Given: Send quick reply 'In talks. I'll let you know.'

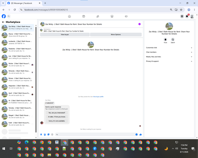Looking at the screenshot, I should [57, 117].
